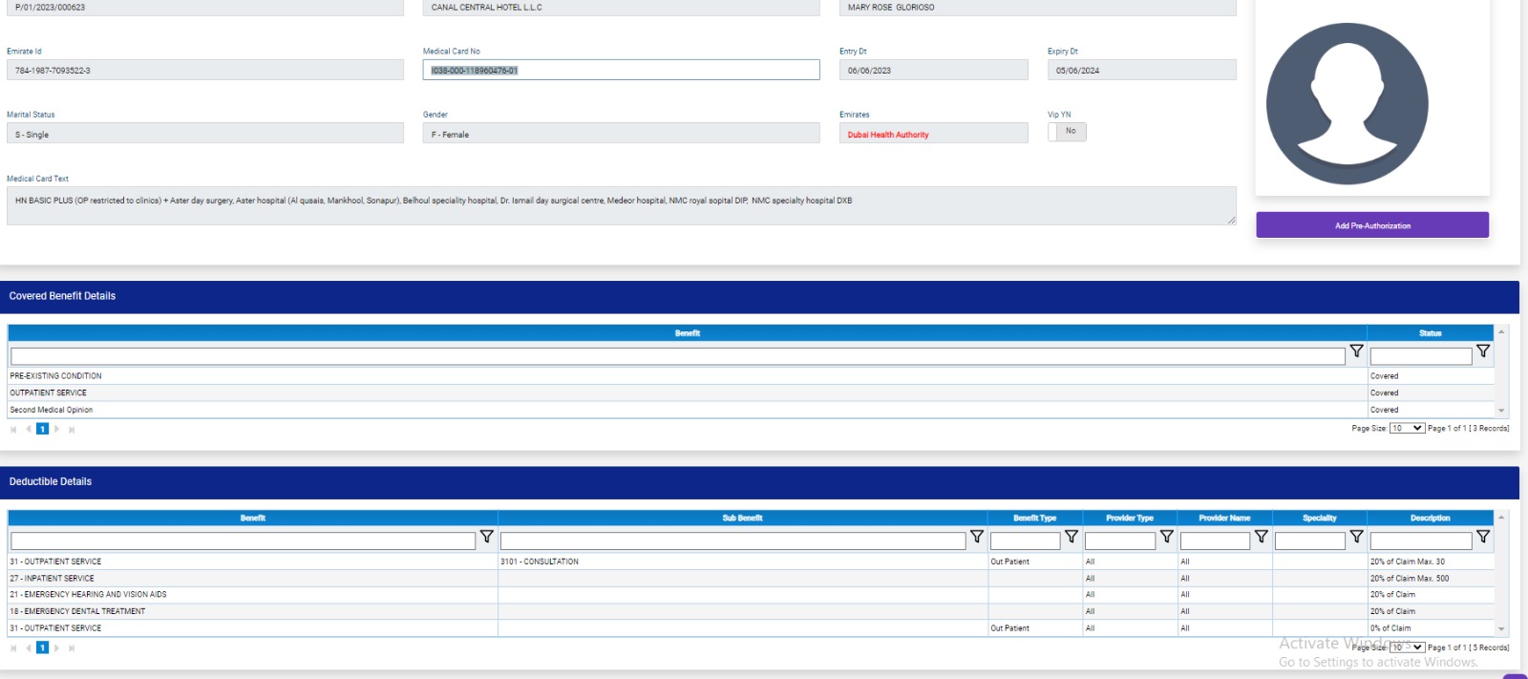Sort by the Status column header
1528x679 pixels.
click(x=1430, y=333)
